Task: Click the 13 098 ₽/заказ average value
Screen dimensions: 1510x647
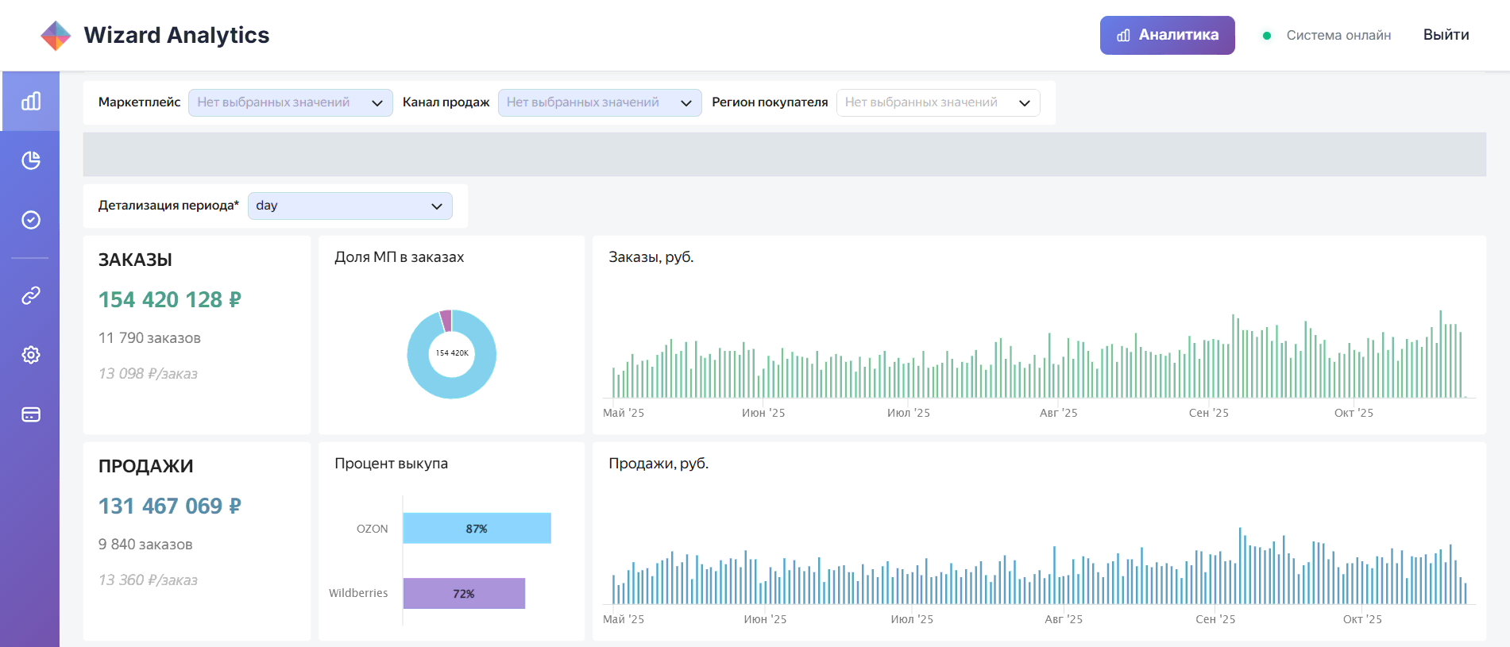Action: point(148,374)
